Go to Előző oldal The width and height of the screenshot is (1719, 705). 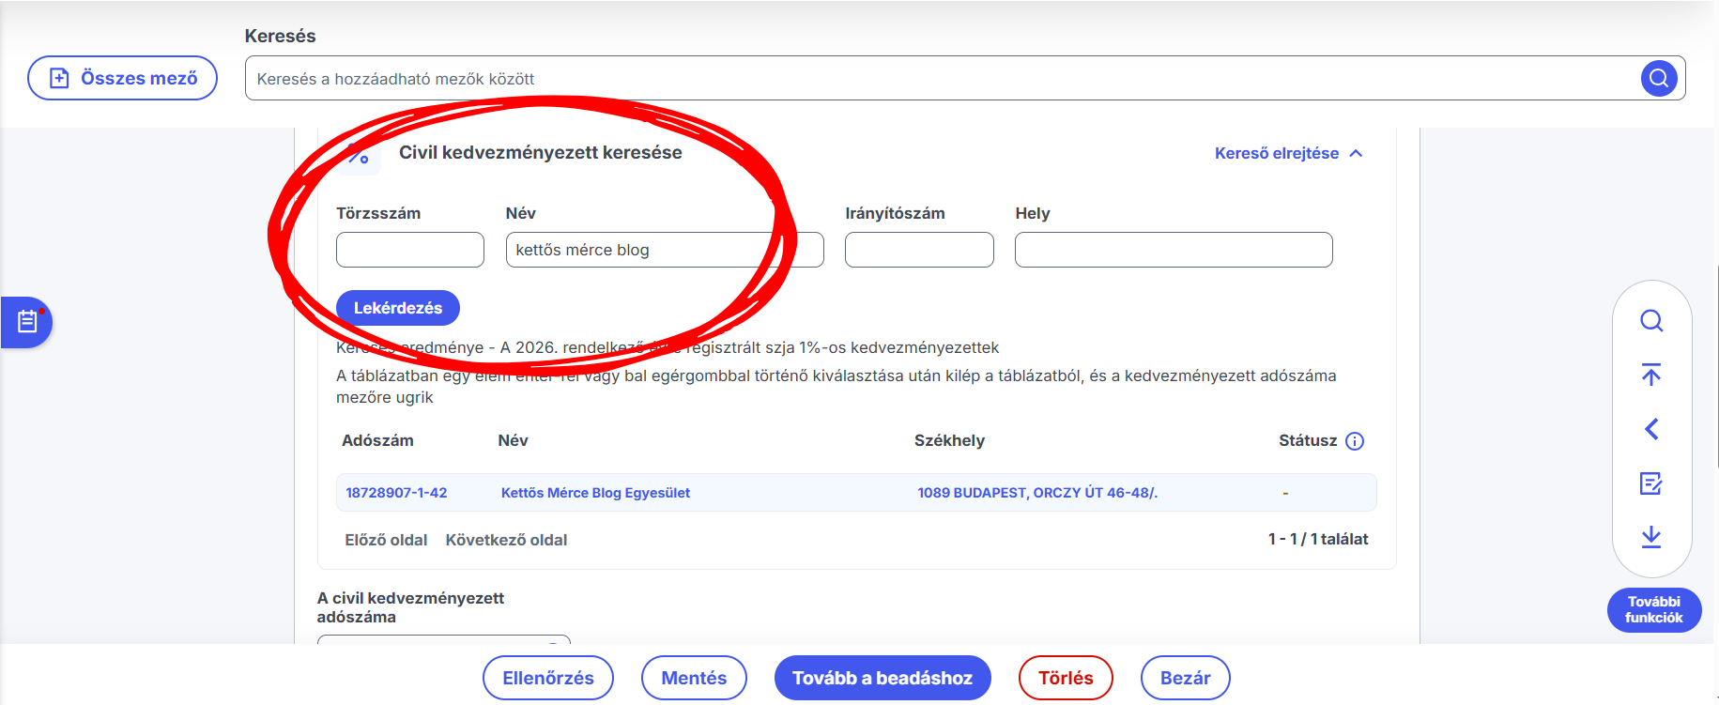coord(386,540)
